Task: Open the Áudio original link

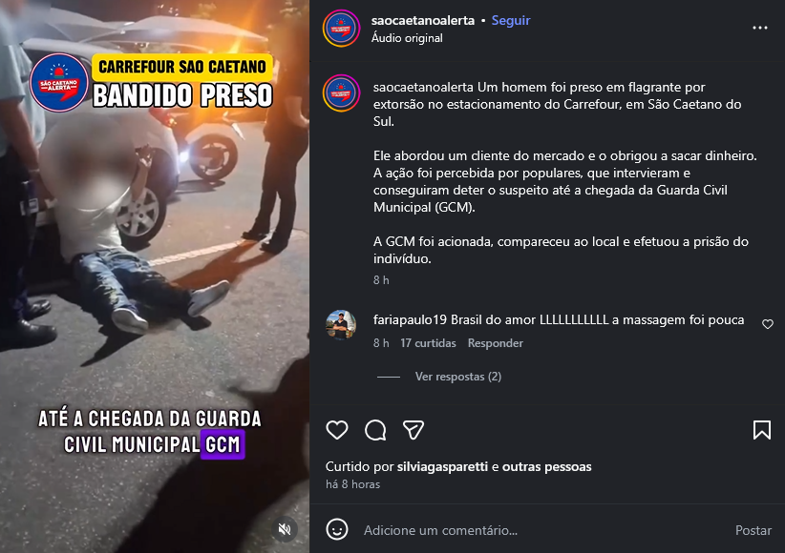Action: [x=407, y=38]
